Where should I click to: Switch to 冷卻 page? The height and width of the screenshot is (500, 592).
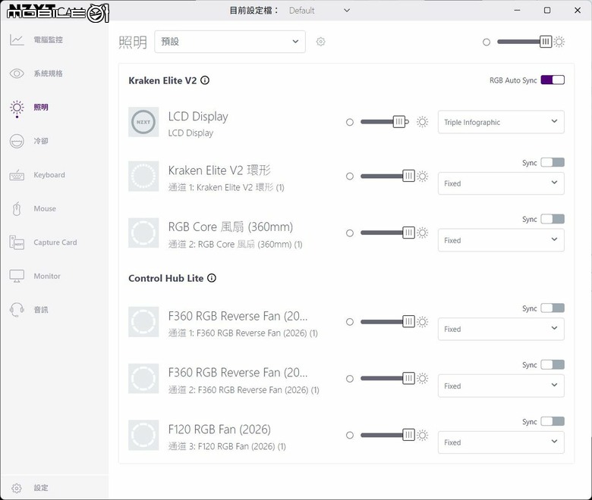pos(41,141)
